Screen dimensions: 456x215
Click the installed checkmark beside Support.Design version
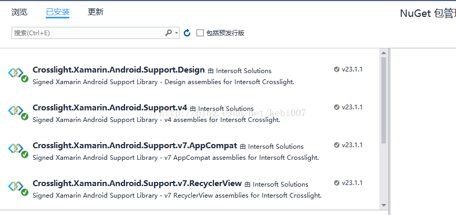click(x=337, y=69)
